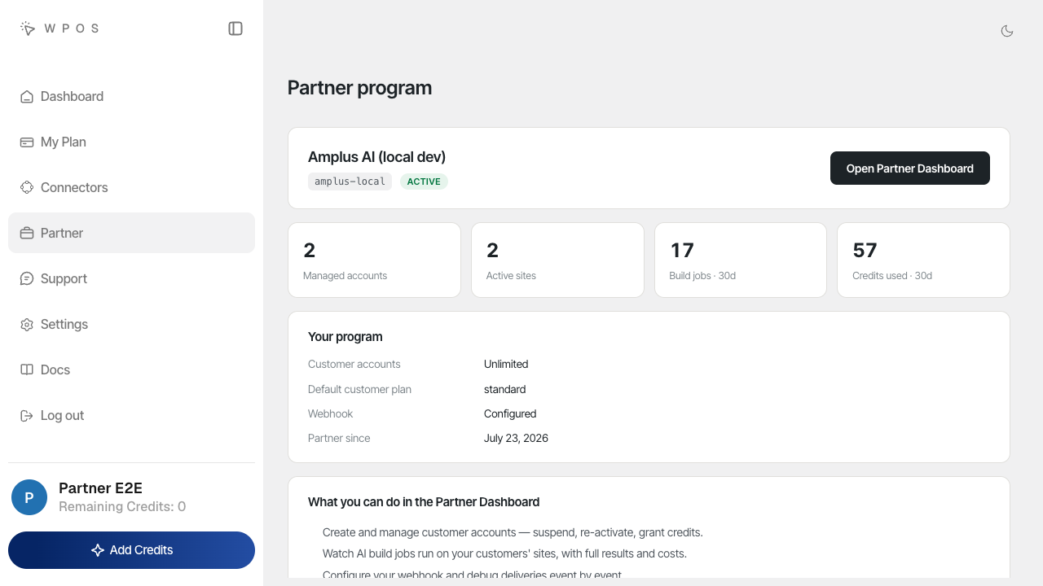Viewport: 1043px width, 586px height.
Task: Click the Dashboard home icon
Action: [26, 96]
